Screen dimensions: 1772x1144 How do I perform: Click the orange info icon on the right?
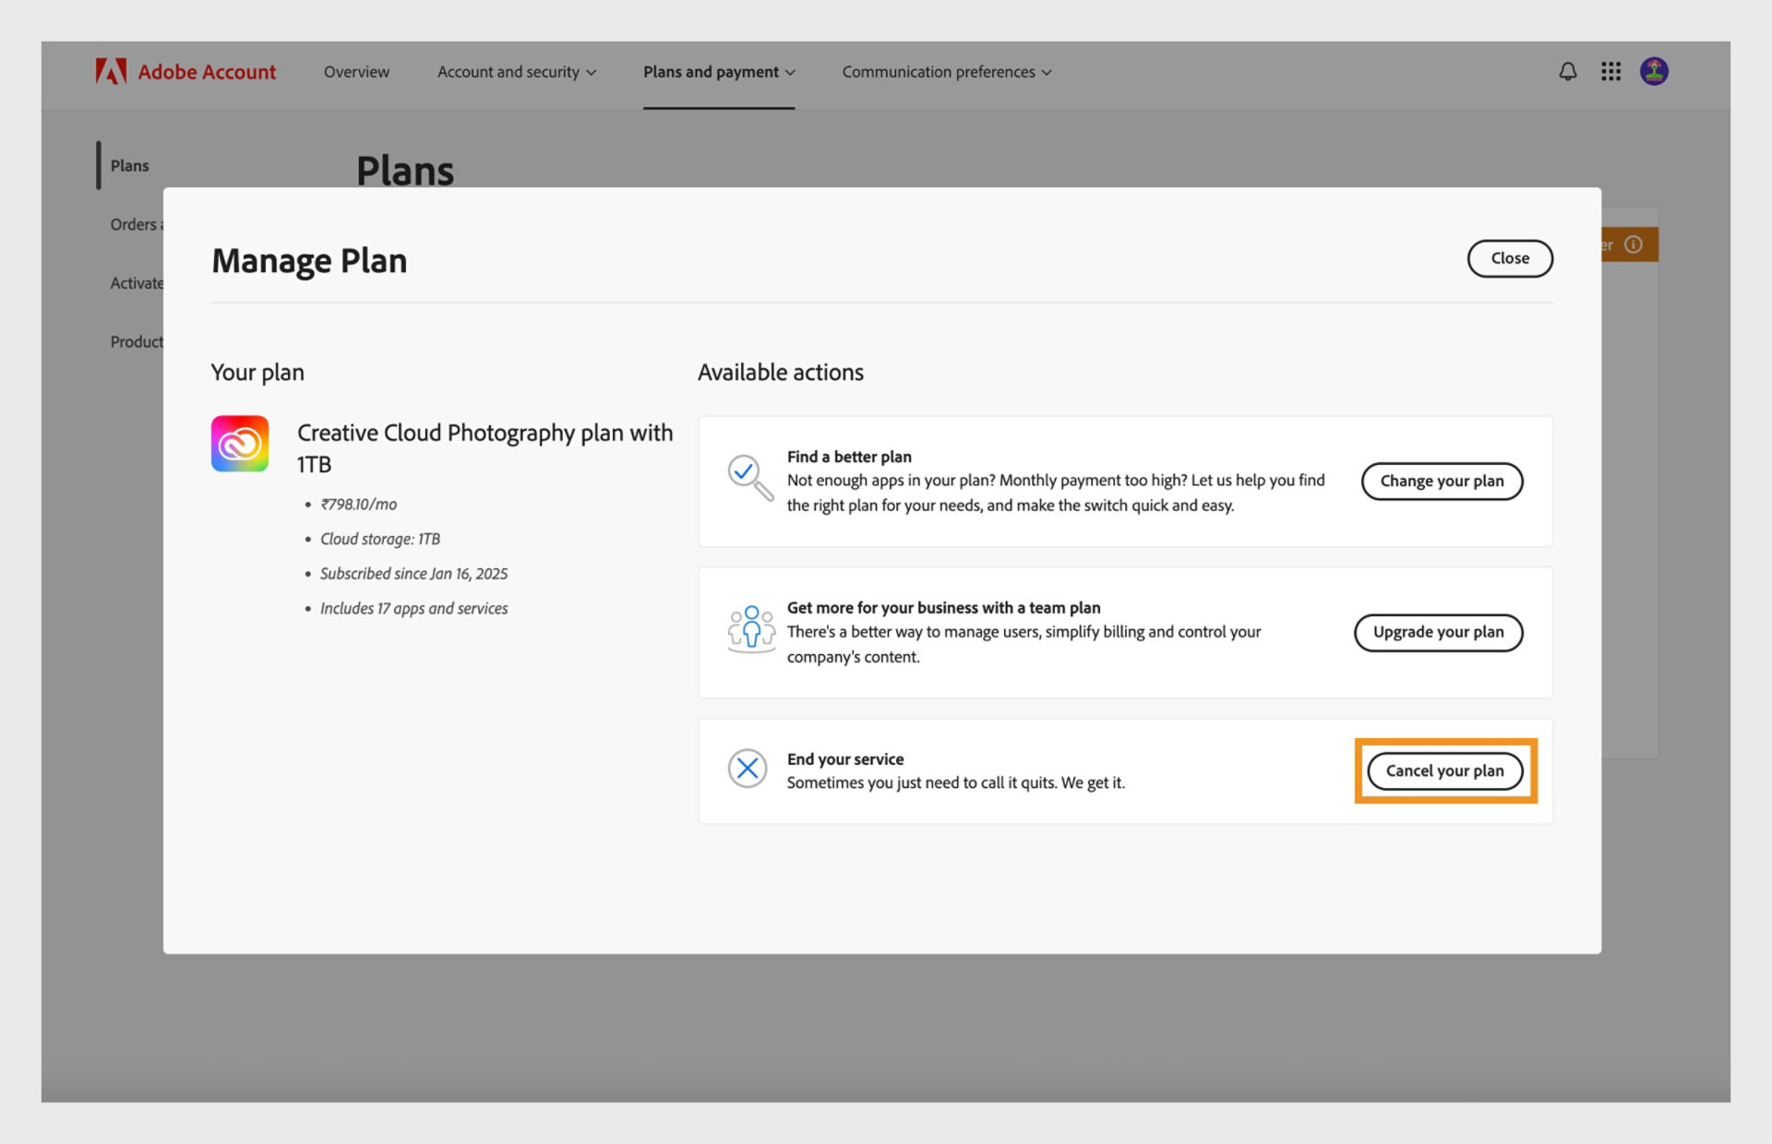(1634, 244)
